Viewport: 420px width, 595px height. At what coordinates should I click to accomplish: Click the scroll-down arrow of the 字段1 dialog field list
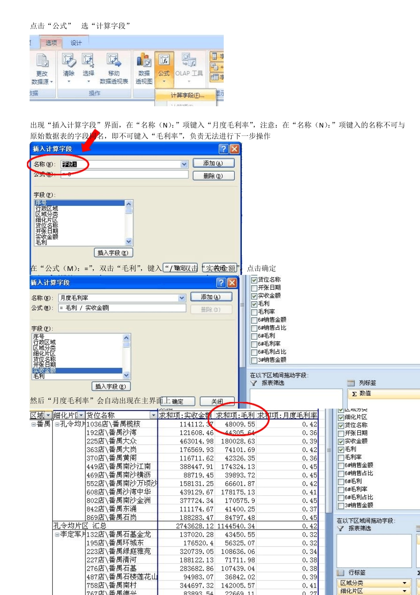129,242
